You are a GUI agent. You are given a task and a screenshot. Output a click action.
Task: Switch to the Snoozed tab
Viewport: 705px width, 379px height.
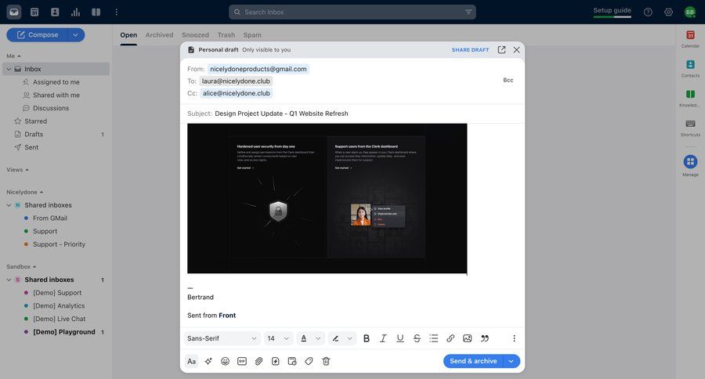pyautogui.click(x=195, y=35)
